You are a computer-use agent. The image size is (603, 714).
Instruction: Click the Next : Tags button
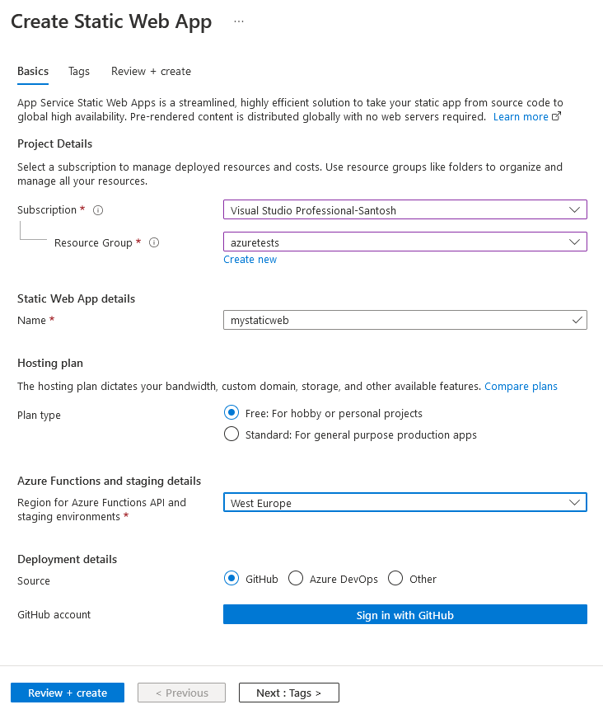click(x=288, y=693)
